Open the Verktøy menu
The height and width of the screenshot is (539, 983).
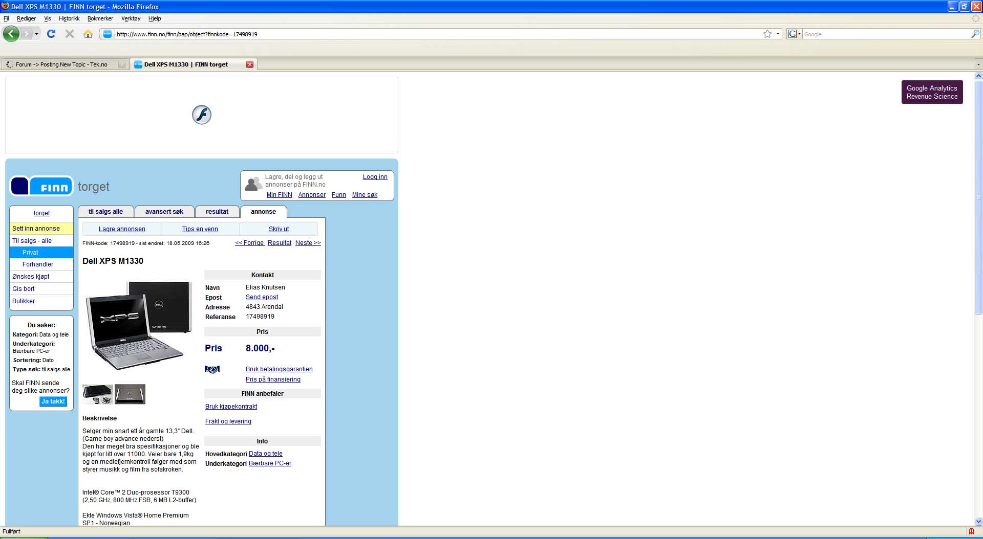[131, 18]
